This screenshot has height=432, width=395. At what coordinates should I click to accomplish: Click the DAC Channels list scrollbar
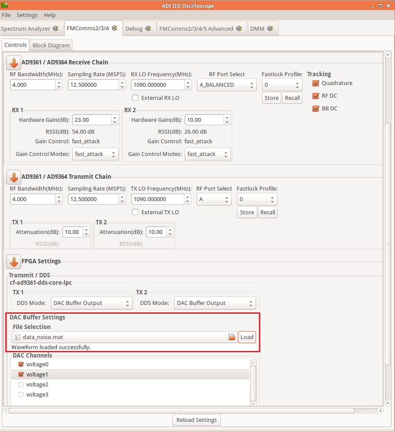pos(253,382)
